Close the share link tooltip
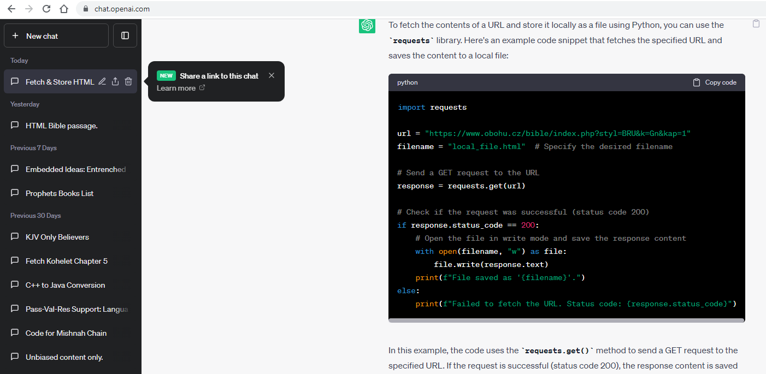Image resolution: width=766 pixels, height=374 pixels. (x=272, y=75)
